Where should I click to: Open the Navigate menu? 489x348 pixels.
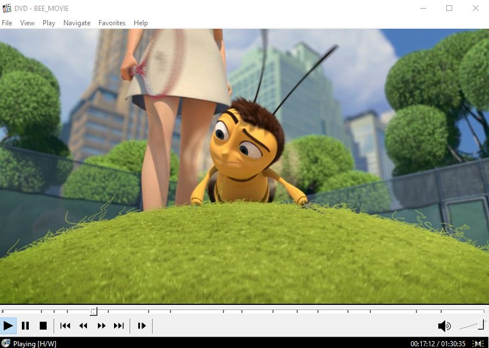point(77,23)
